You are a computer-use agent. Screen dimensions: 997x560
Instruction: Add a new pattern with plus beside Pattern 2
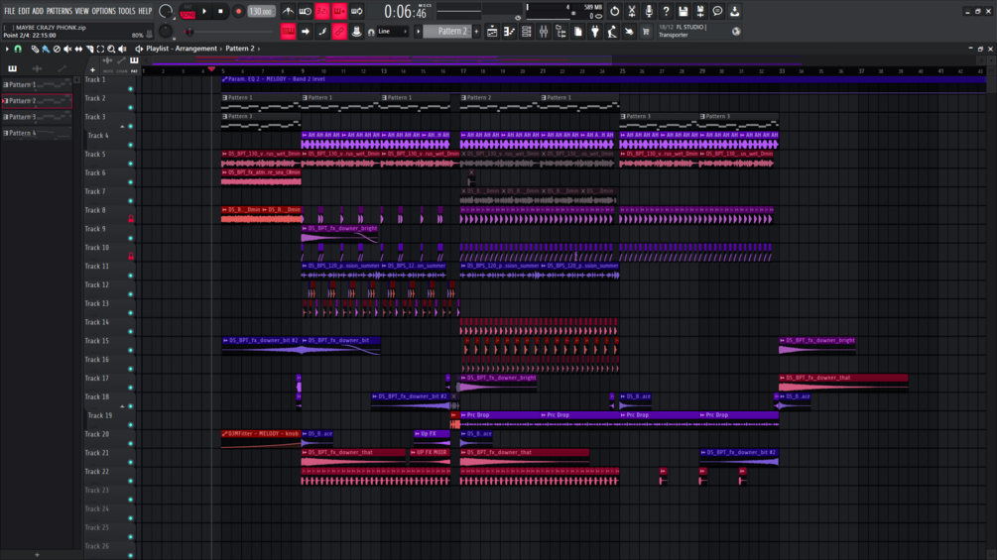click(x=476, y=32)
